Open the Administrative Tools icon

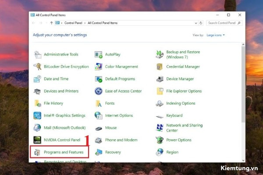37,54
